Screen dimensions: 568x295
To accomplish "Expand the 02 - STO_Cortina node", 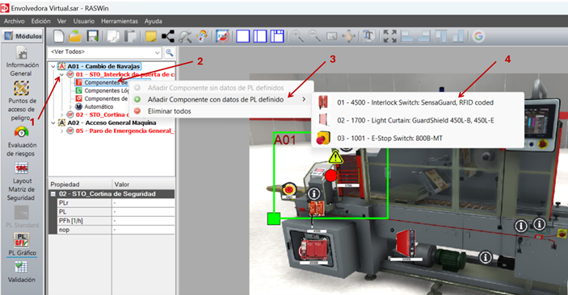I will click(x=61, y=115).
